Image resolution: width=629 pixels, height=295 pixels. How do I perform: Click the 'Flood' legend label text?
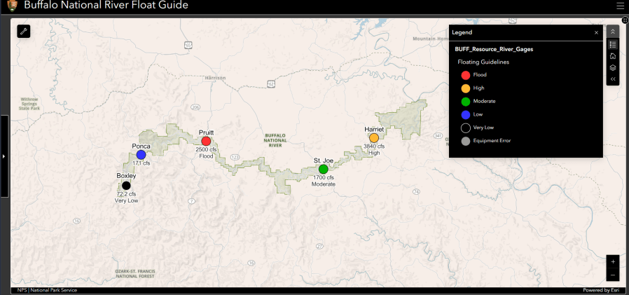pos(480,75)
